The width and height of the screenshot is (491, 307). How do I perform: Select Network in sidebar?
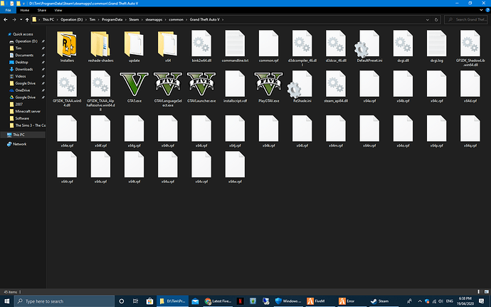(x=19, y=145)
